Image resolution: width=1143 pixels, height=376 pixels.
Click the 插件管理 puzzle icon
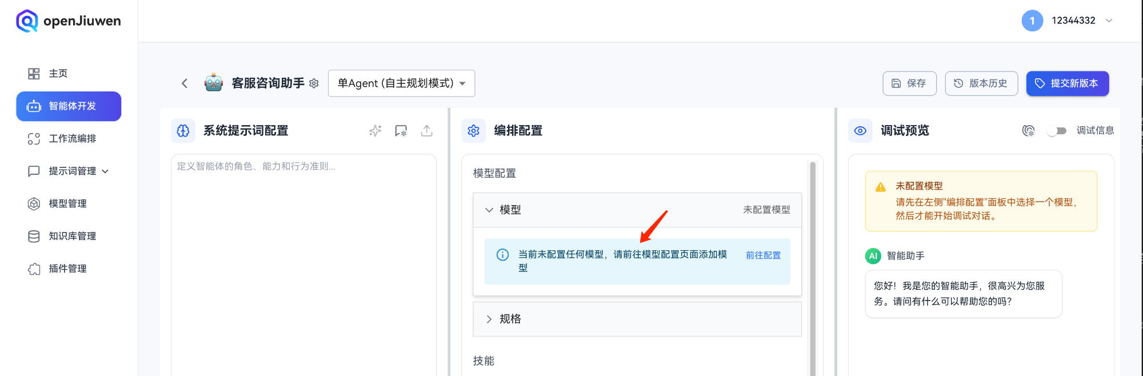tap(34, 269)
